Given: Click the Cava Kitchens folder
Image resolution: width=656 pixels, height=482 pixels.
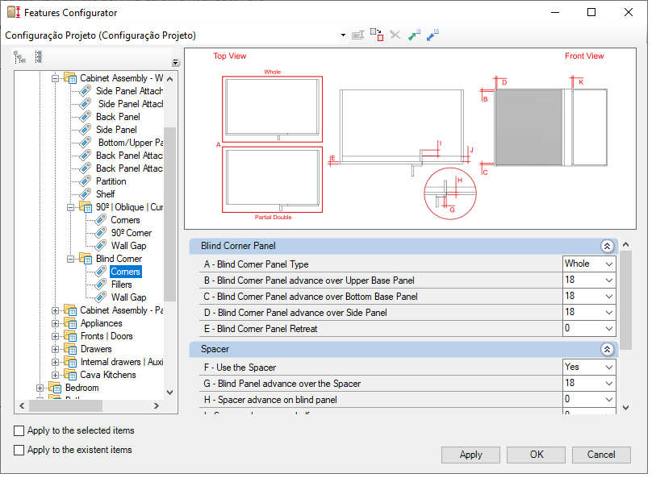Looking at the screenshot, I should [x=108, y=375].
